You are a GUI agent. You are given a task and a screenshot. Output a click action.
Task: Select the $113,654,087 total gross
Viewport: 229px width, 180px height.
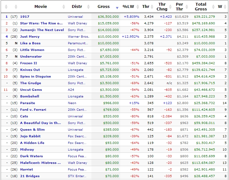[203, 163]
